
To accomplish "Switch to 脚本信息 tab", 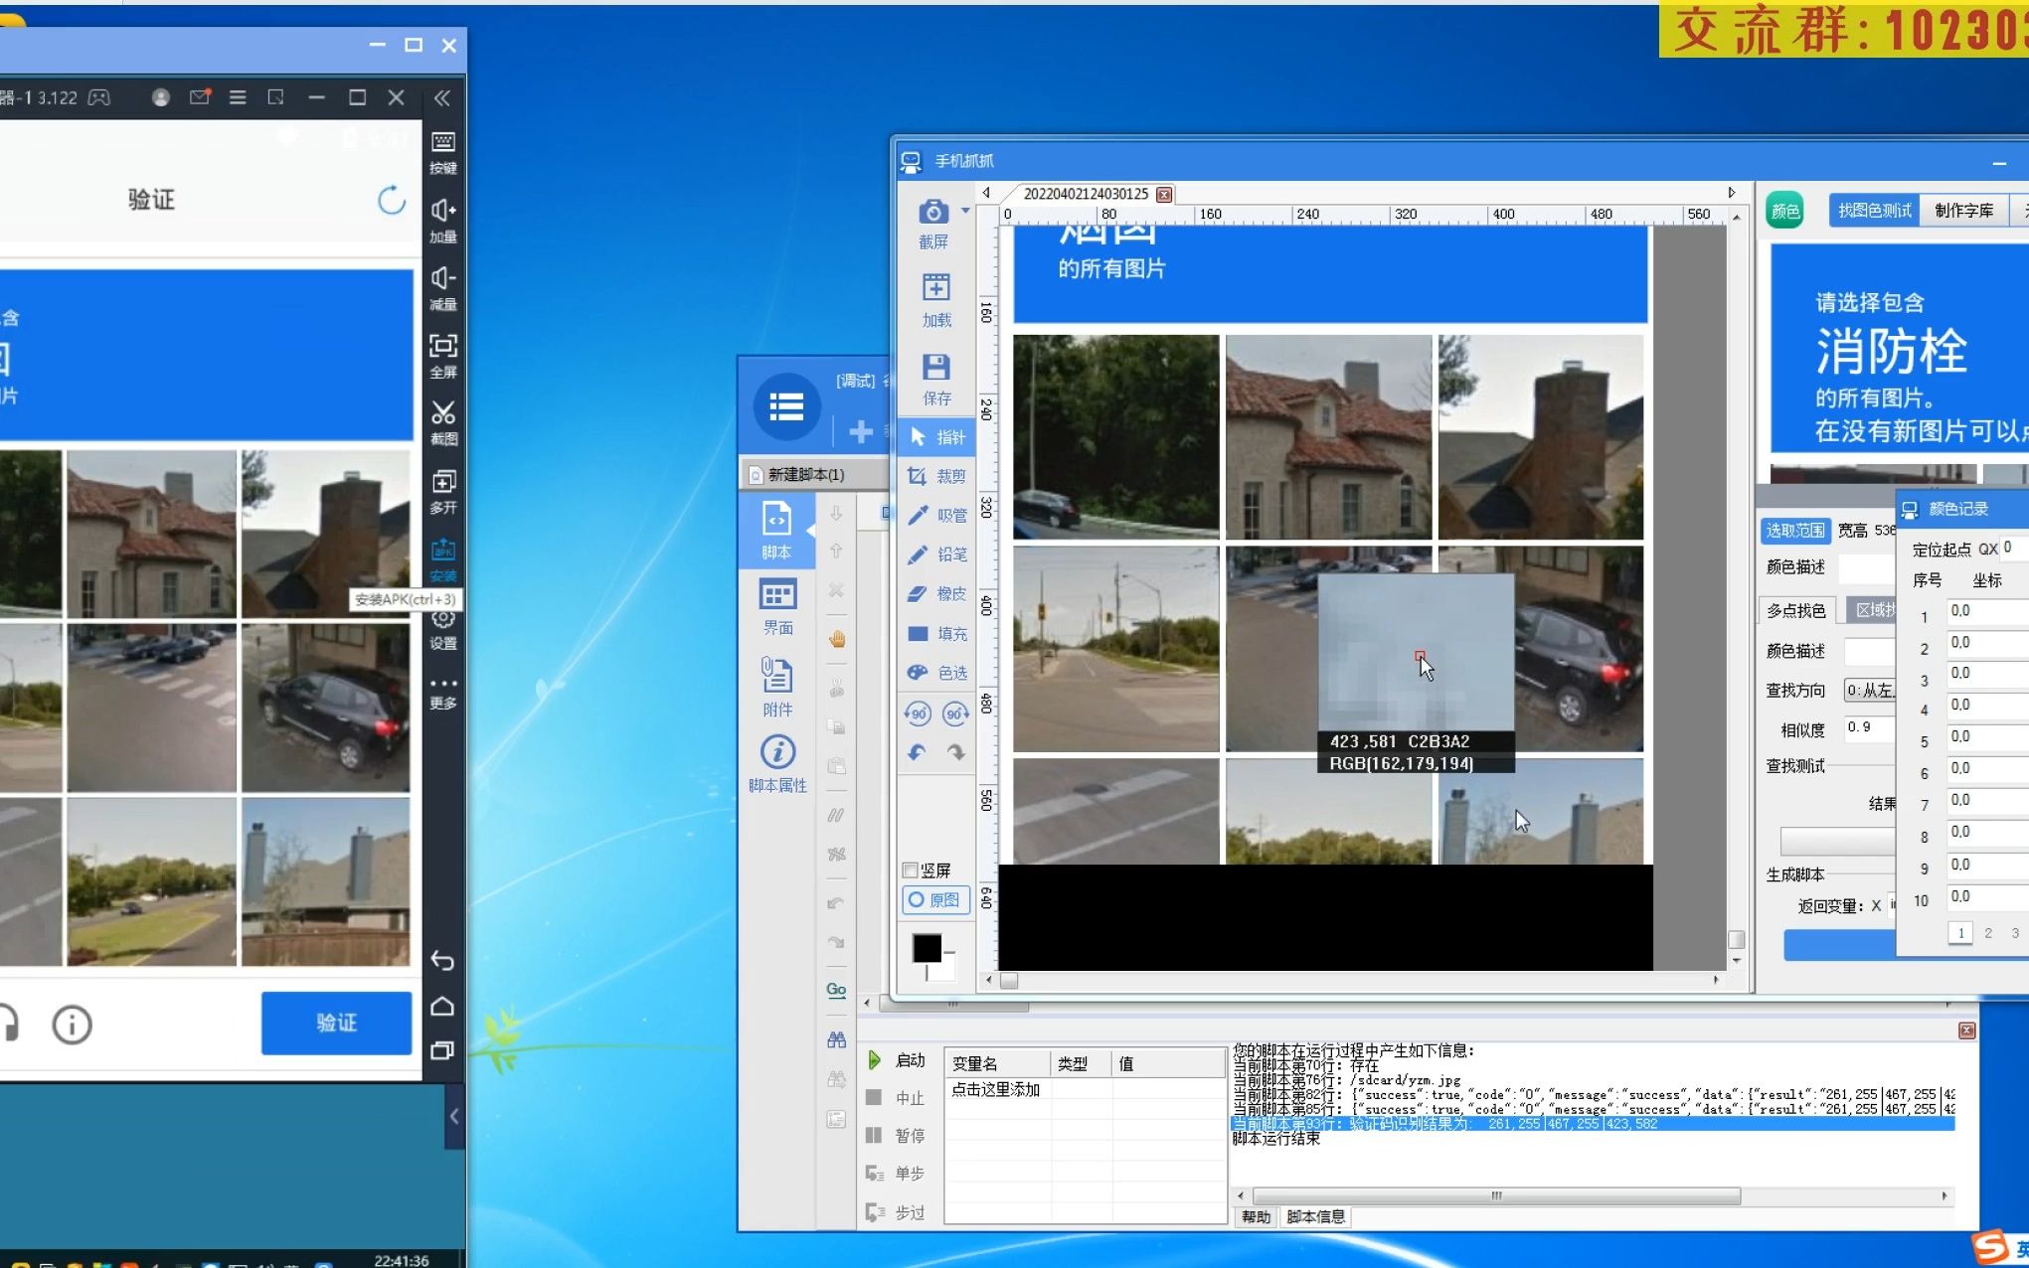I will (1315, 1216).
